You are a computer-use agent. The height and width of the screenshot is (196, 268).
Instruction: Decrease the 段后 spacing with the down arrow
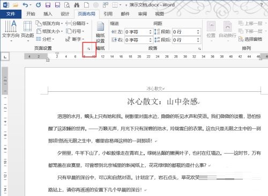click(x=198, y=42)
